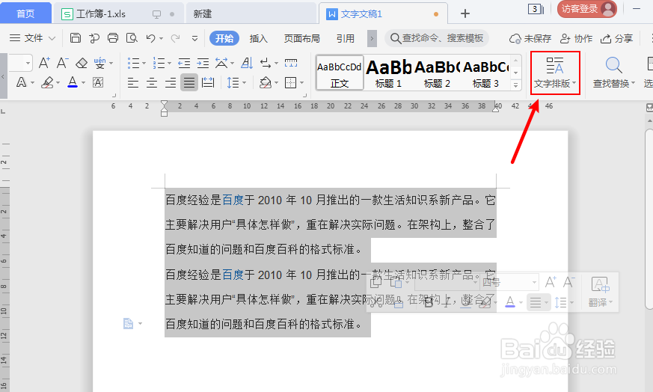Toggle align right in ribbon
The image size is (653, 392).
[x=171, y=82]
